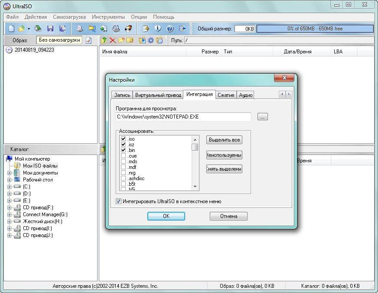Click the Help question mark icon
This screenshot has width=378, height=293.
170,29
